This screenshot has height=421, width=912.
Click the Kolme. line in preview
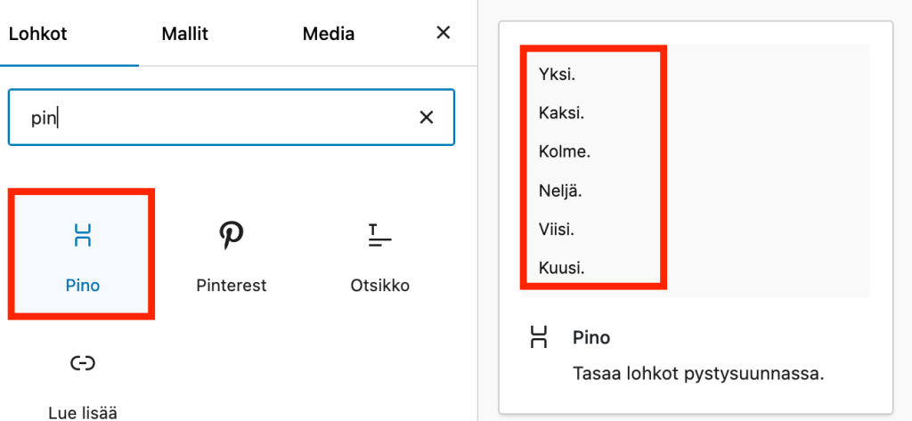coord(564,152)
